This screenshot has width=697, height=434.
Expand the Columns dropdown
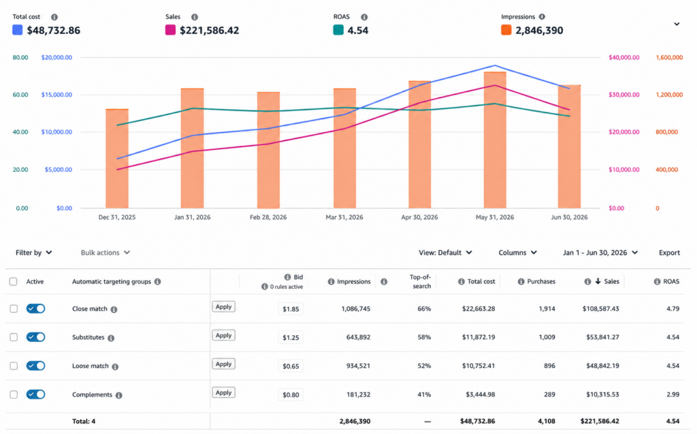pyautogui.click(x=517, y=252)
